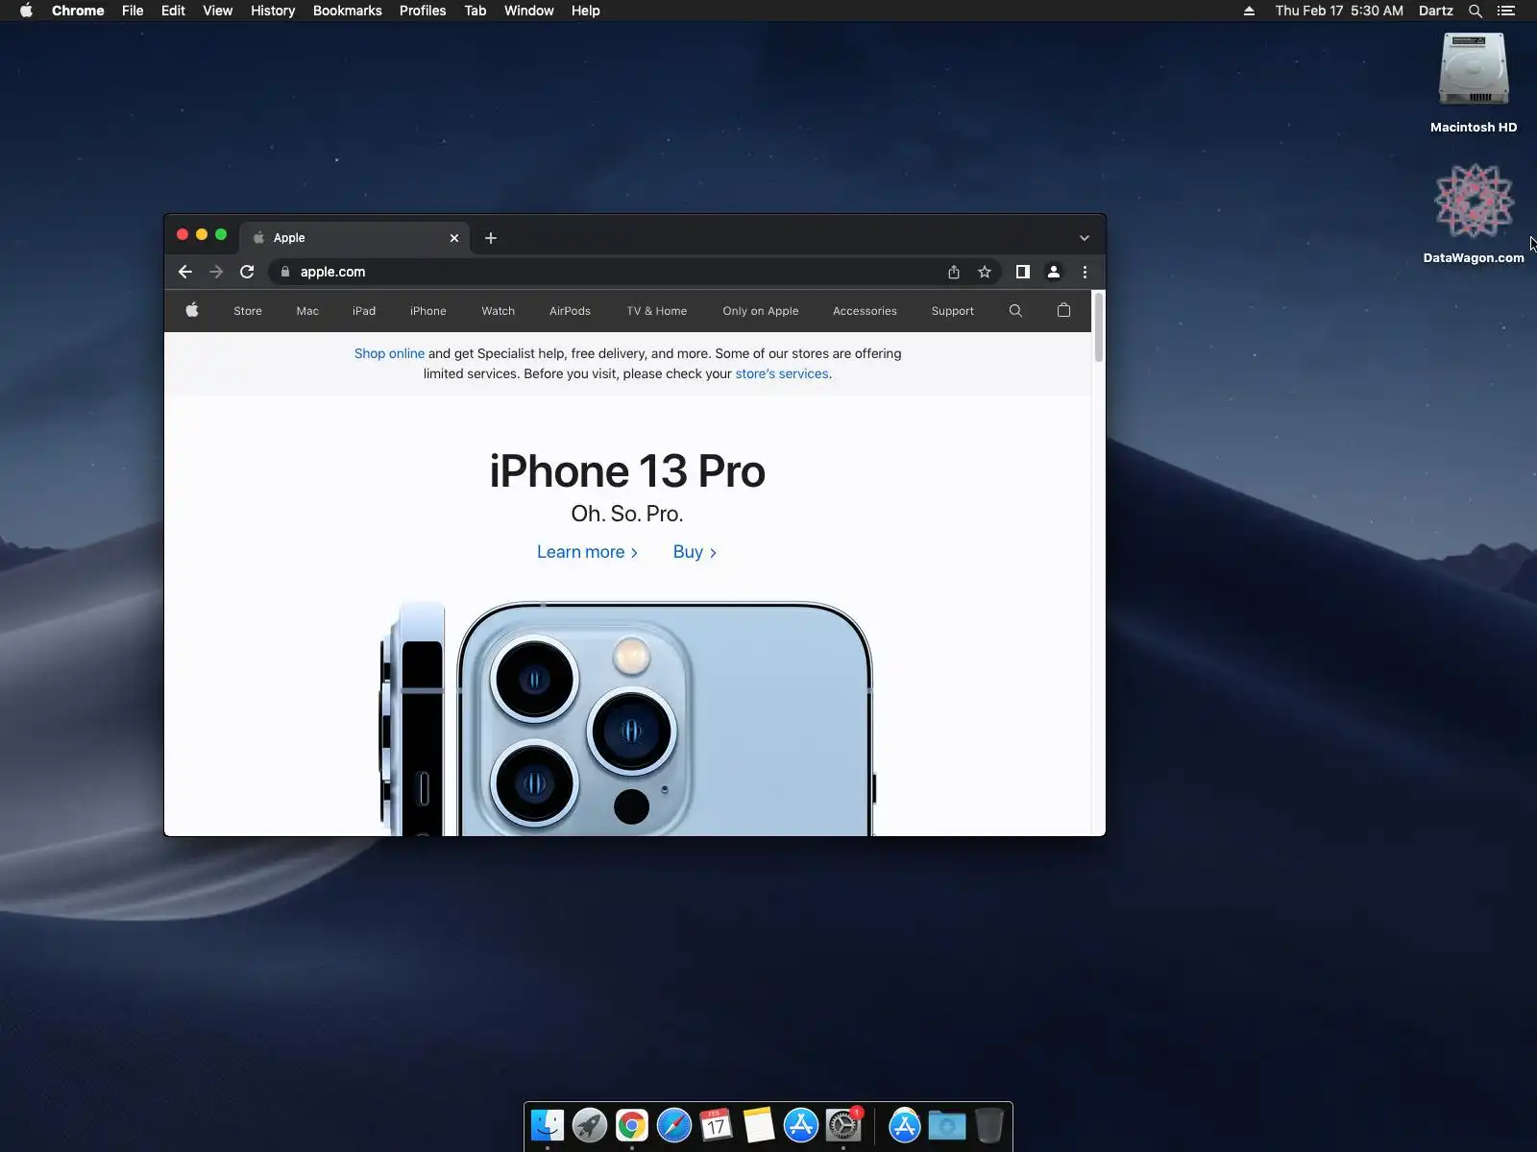Open the Store section on apple.com
Screen dimensions: 1537x1152
coord(248,311)
